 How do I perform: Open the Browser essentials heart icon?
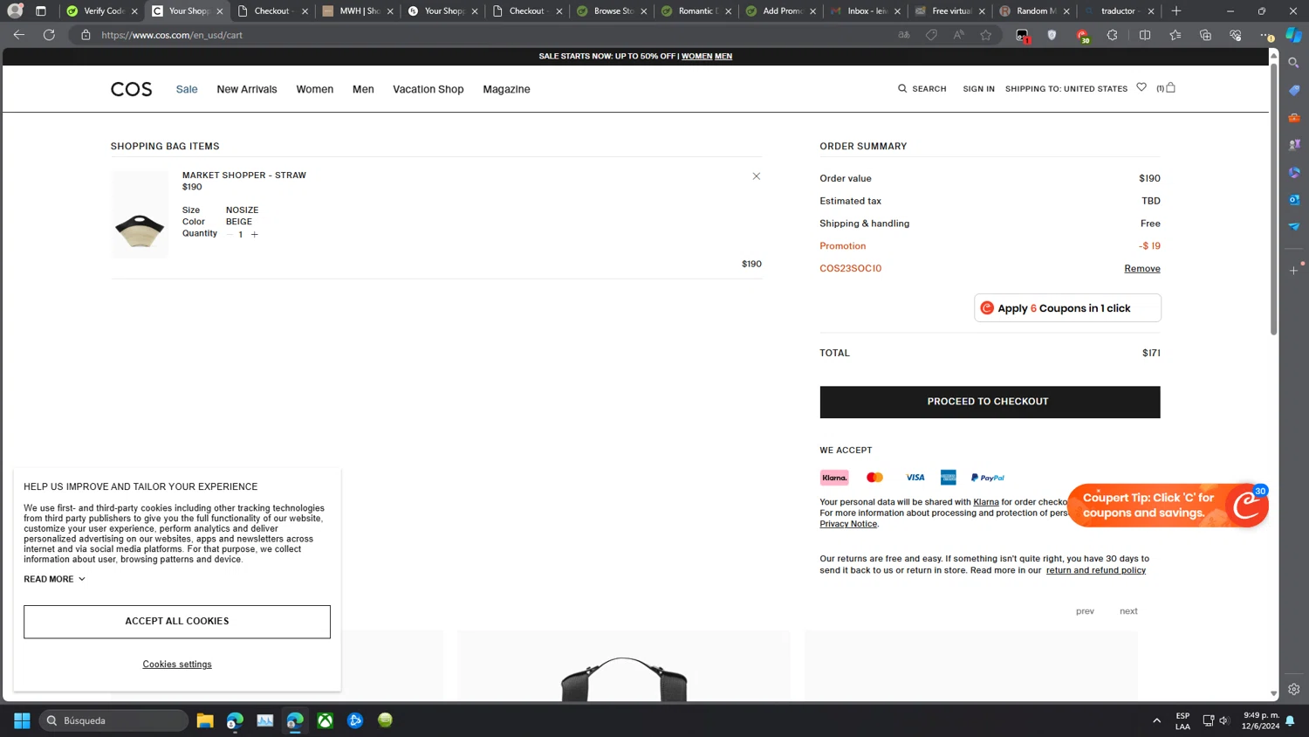point(1235,35)
